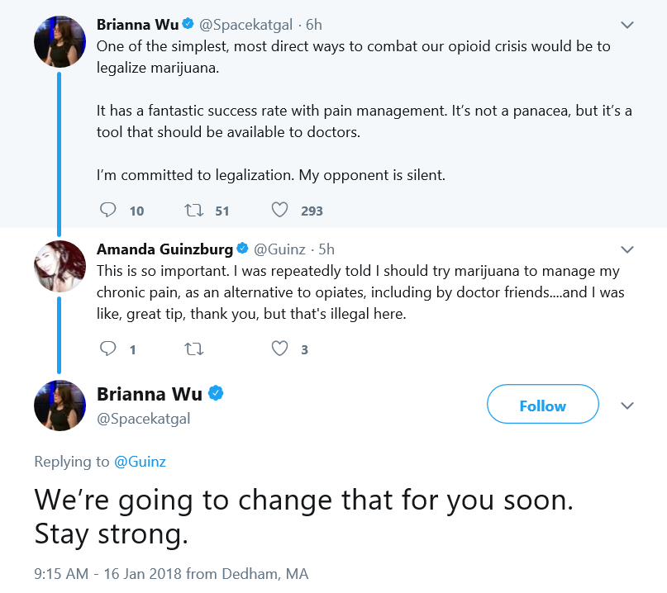
Task: Expand options chevron on Amanda Guinzburg's tweet
Action: click(x=627, y=249)
